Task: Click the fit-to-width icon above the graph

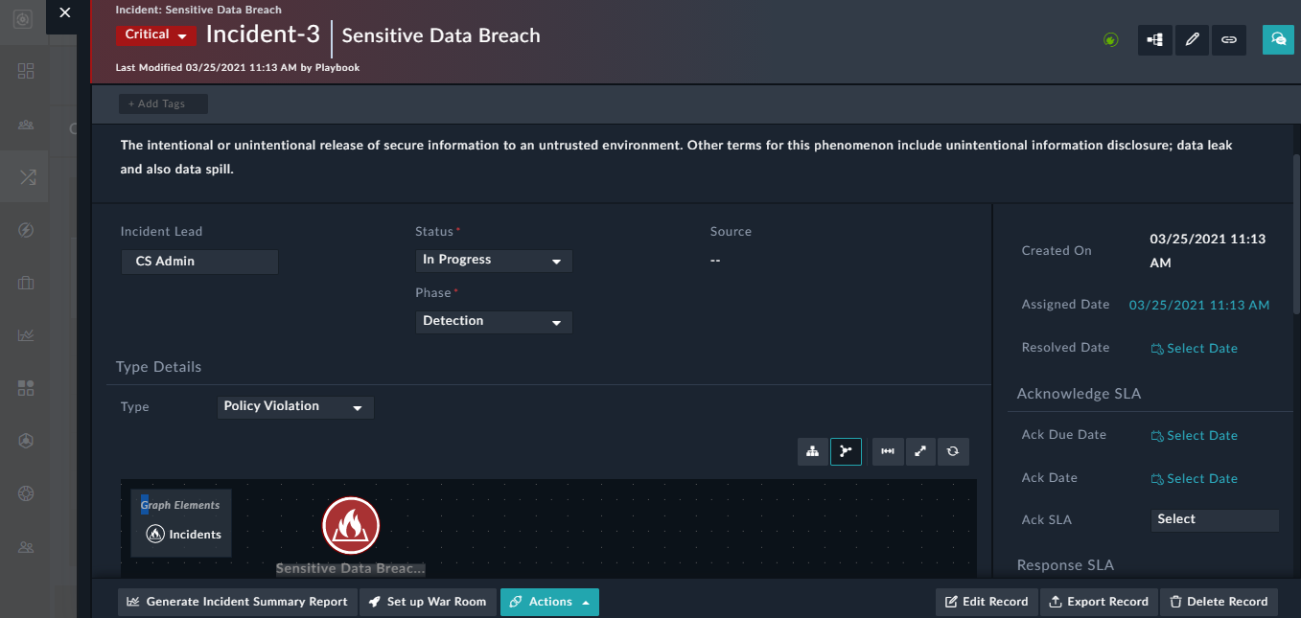Action: tap(887, 450)
